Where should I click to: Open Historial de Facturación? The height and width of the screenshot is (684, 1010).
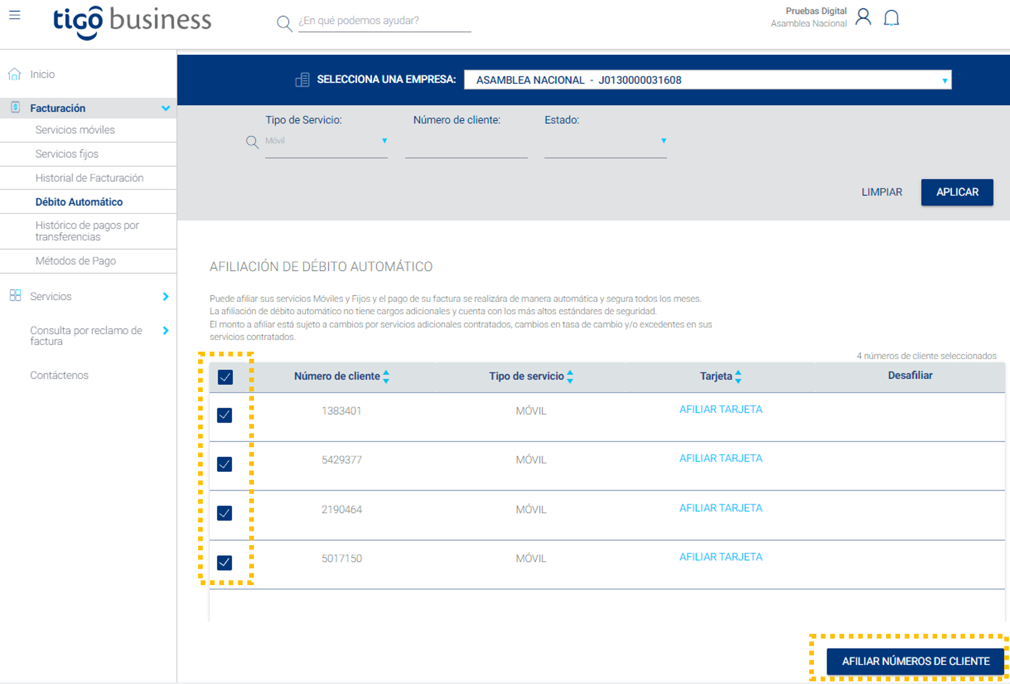89,178
